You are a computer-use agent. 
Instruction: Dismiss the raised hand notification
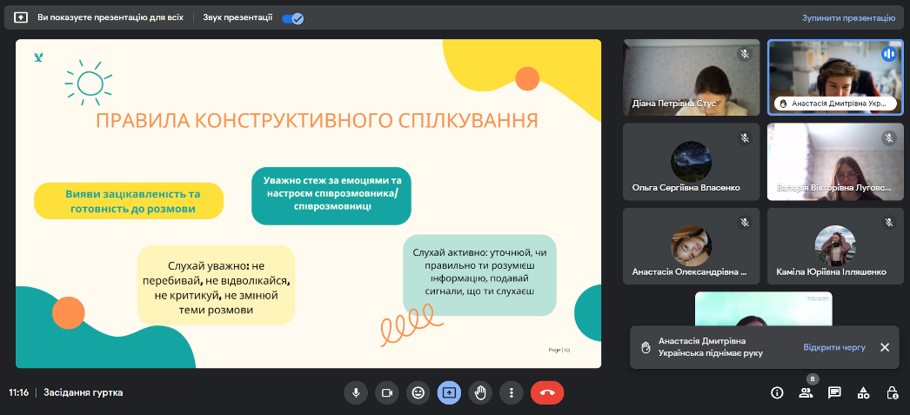point(884,347)
